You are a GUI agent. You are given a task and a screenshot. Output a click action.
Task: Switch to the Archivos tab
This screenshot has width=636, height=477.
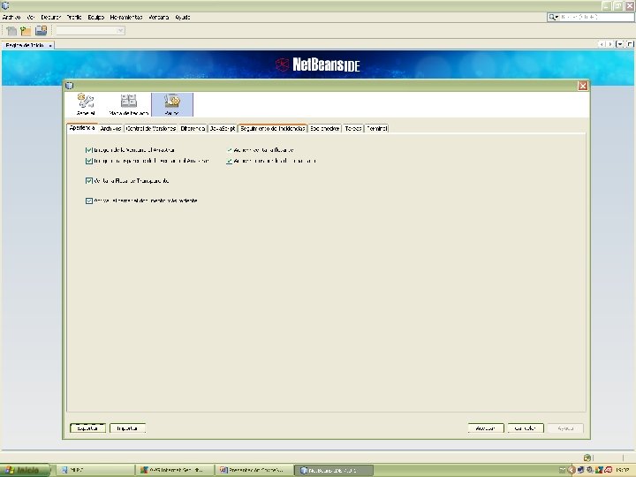pos(110,129)
